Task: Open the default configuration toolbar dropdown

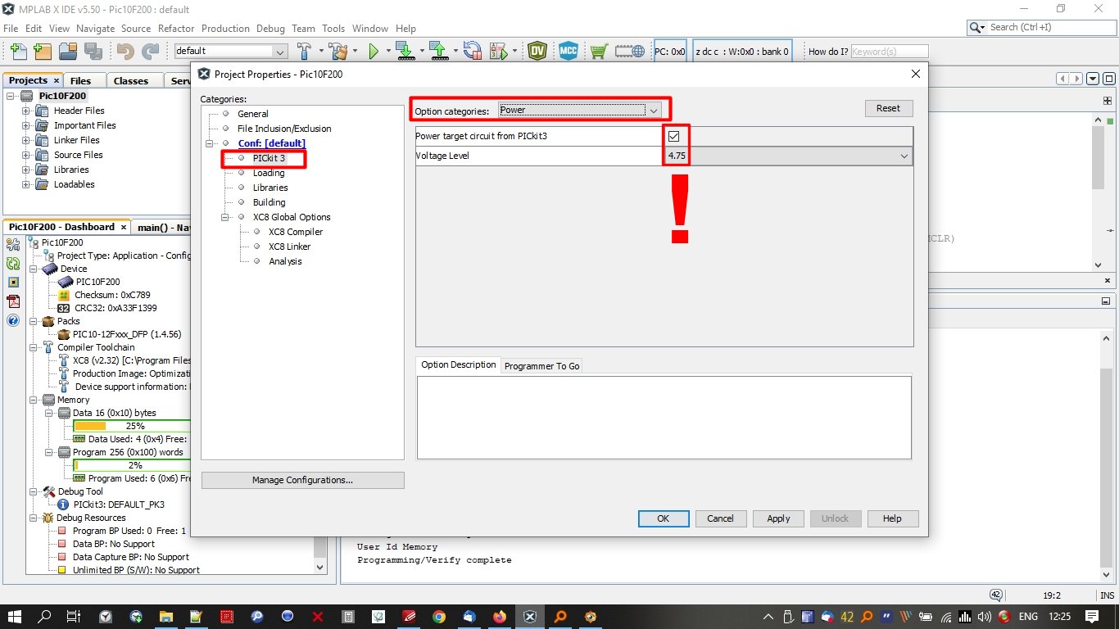Action: tap(230, 51)
